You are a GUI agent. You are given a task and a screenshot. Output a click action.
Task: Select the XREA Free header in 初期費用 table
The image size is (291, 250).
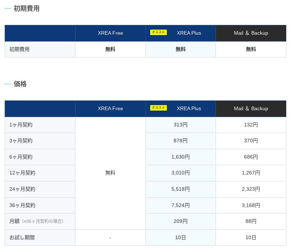click(x=110, y=33)
